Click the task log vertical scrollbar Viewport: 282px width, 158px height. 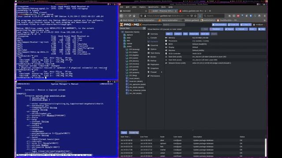pyautogui.click(x=266, y=147)
